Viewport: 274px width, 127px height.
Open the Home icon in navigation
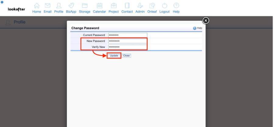tap(37, 6)
